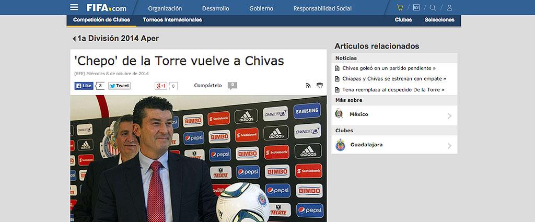Image resolution: width=535 pixels, height=222 pixels.
Task: Tweet this article
Action: click(119, 86)
